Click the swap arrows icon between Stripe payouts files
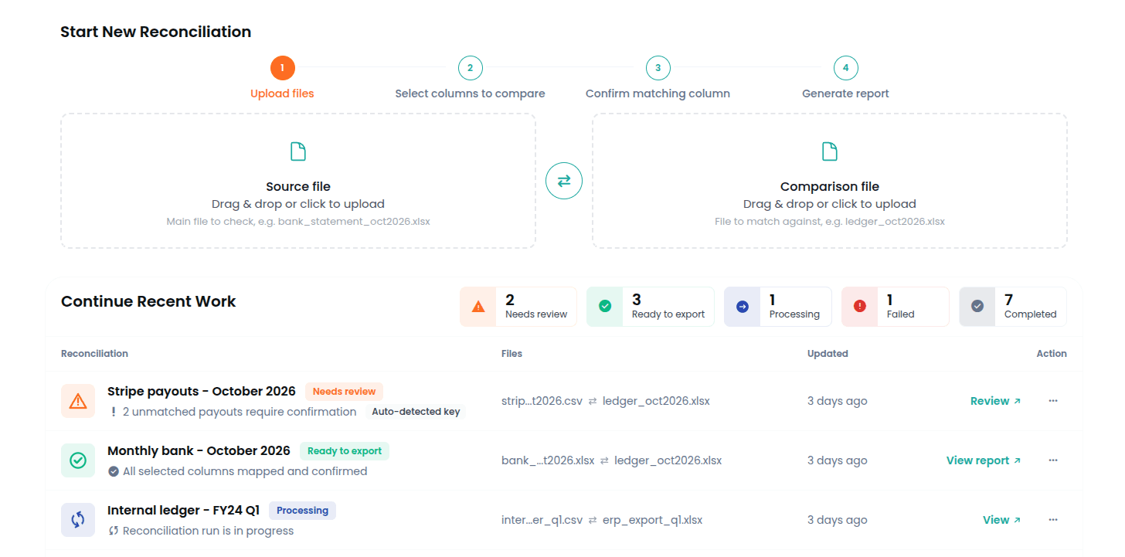 593,402
